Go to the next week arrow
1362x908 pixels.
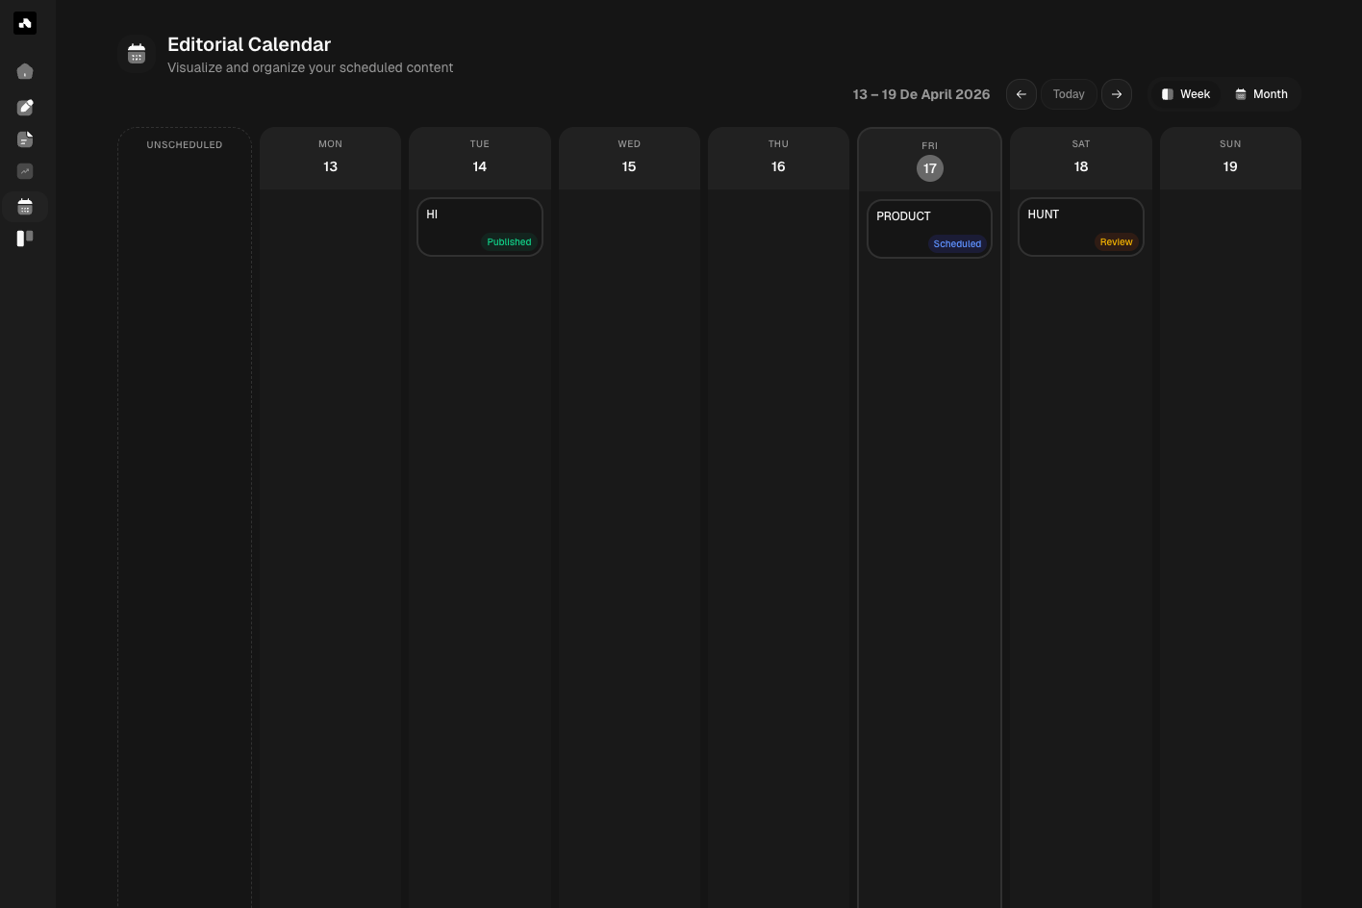(1117, 94)
